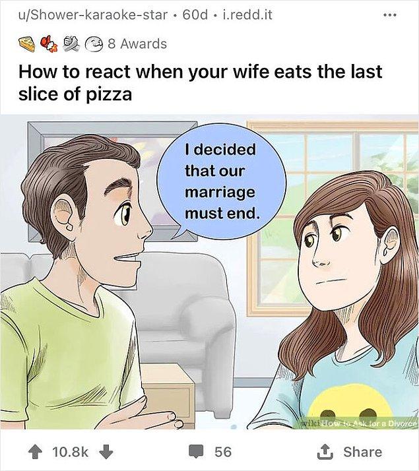The height and width of the screenshot is (471, 419).
Task: Click the Share button label
Action: click(x=362, y=452)
